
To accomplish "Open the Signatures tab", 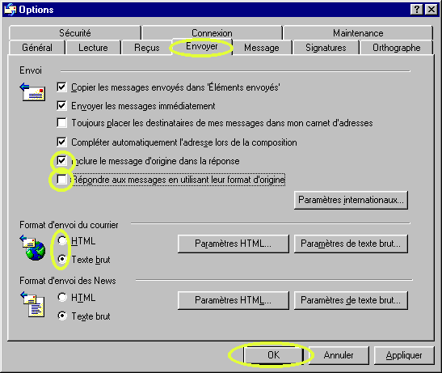I will pyautogui.click(x=326, y=48).
